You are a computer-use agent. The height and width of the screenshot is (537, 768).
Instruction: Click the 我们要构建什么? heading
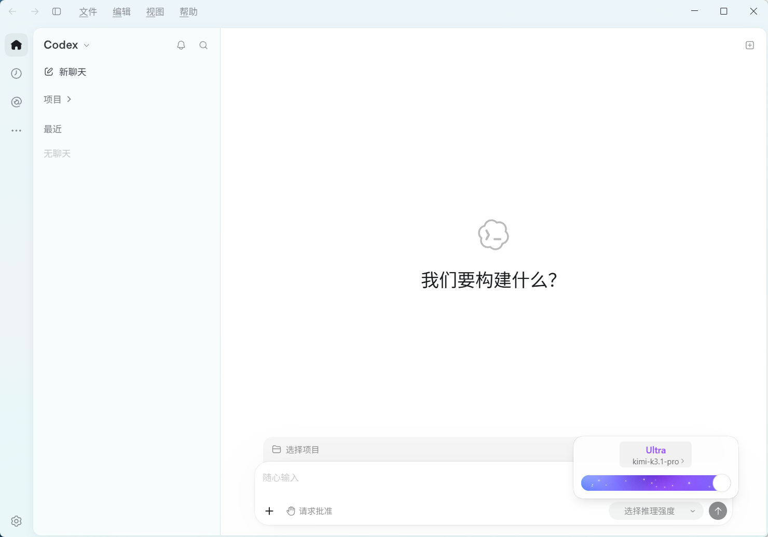pyautogui.click(x=489, y=280)
